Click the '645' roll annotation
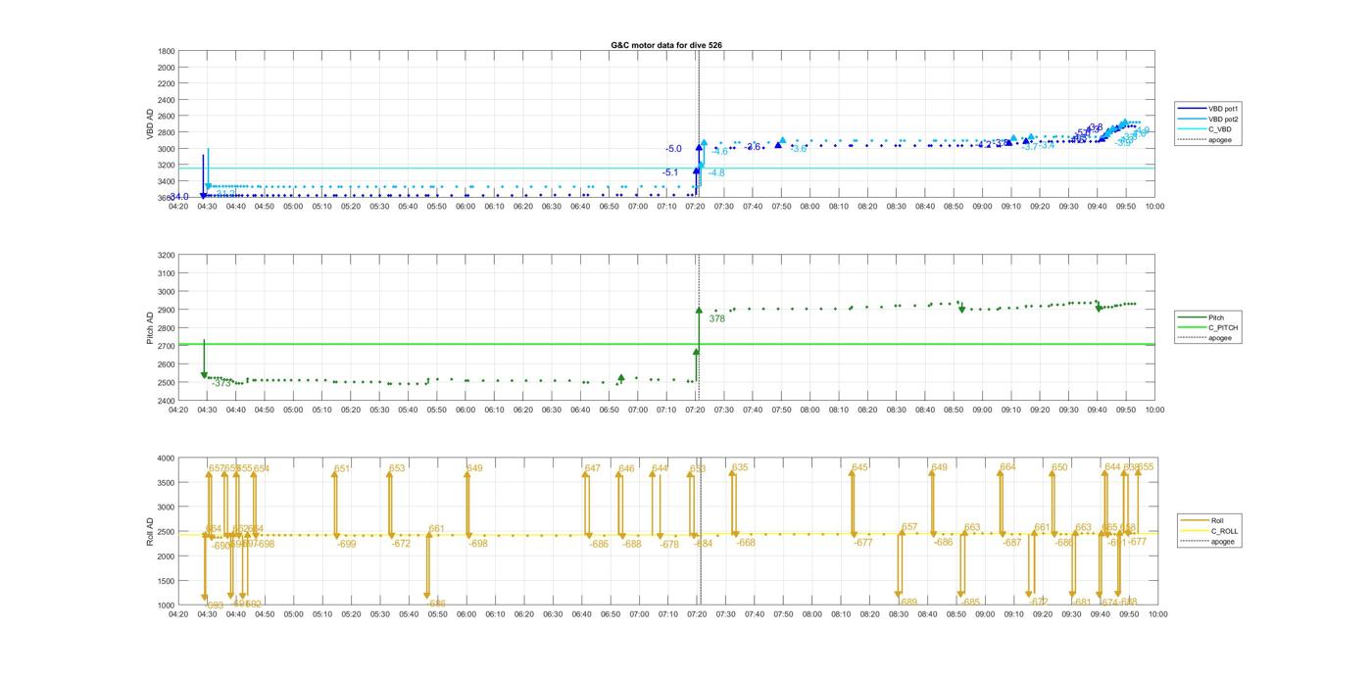Screen dimensions: 1372x679 click(859, 467)
